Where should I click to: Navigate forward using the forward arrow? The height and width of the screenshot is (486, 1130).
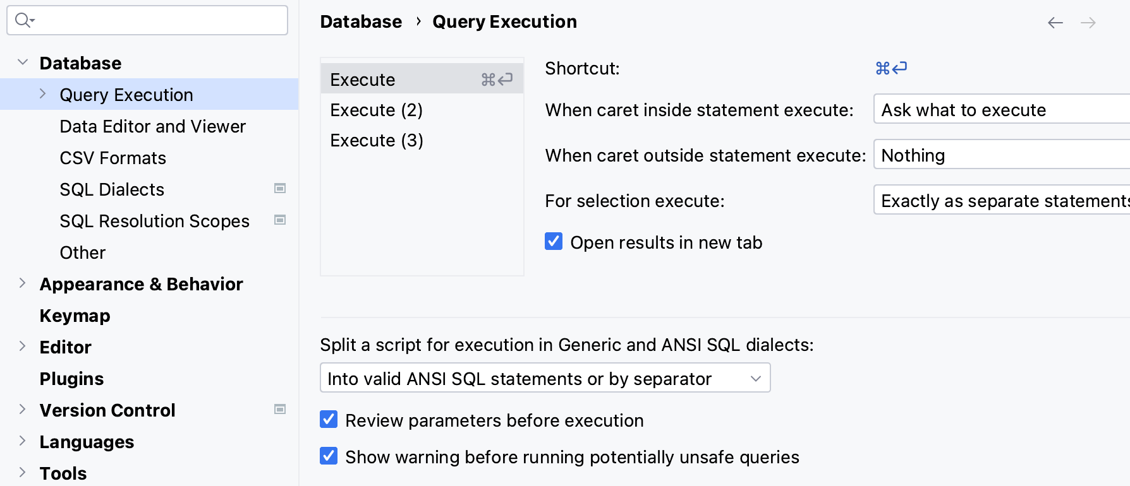1089,22
